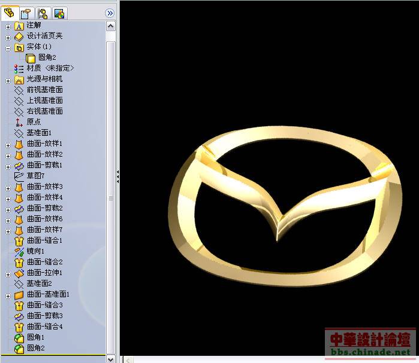Image resolution: width=419 pixels, height=363 pixels.
Task: Expand the 曲面-放样7 feature
Action: coord(8,231)
